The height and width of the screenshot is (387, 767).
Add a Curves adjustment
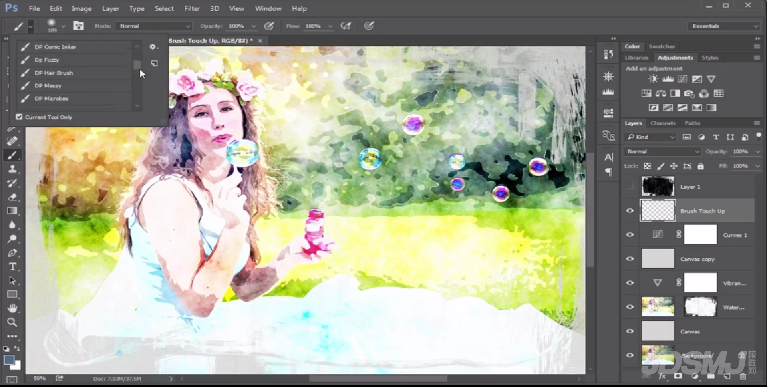682,79
